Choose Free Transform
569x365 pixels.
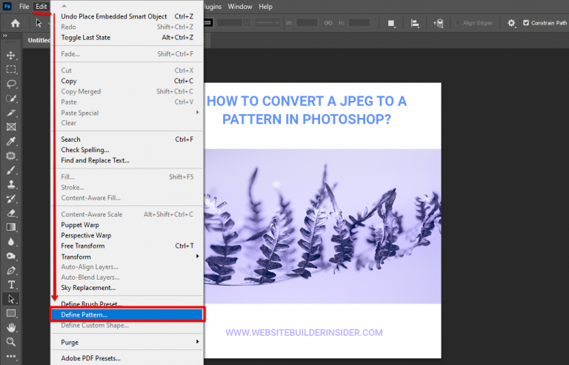pos(127,246)
